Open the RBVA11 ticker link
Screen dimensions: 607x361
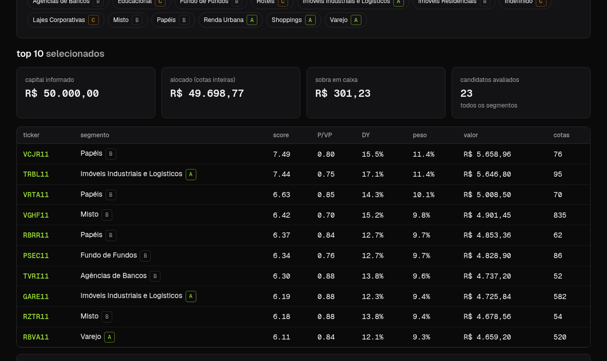[36, 337]
